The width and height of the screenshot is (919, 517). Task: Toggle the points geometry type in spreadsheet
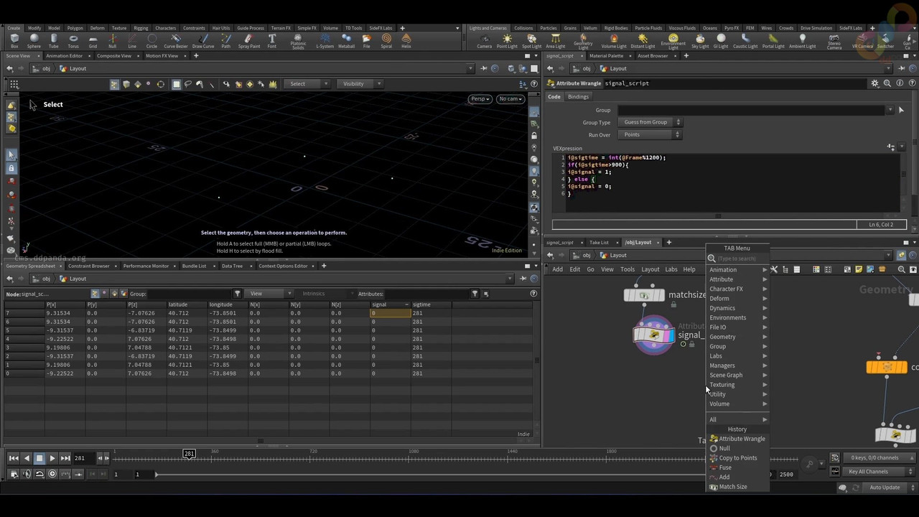[95, 294]
